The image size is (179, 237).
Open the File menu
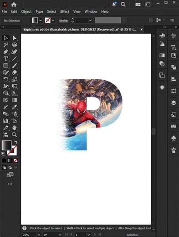(x=4, y=11)
